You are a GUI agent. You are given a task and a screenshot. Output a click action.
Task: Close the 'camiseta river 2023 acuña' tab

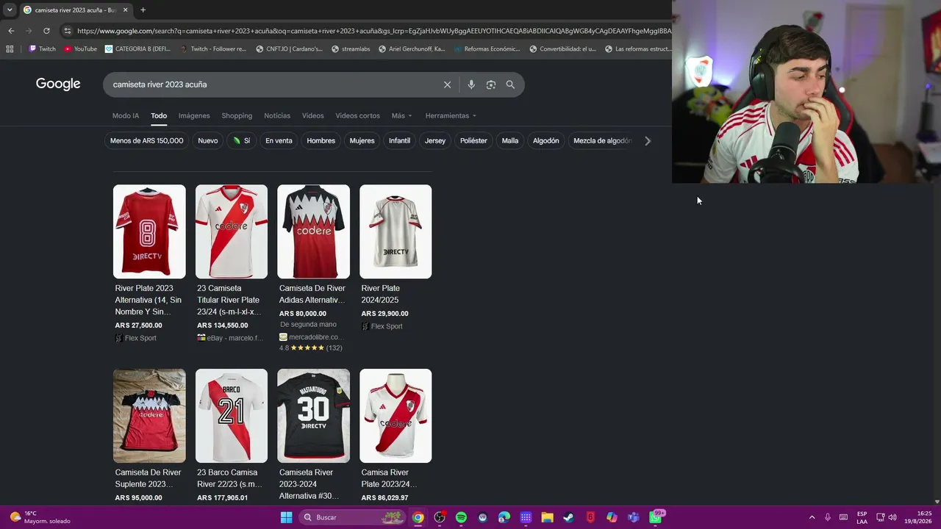click(125, 10)
